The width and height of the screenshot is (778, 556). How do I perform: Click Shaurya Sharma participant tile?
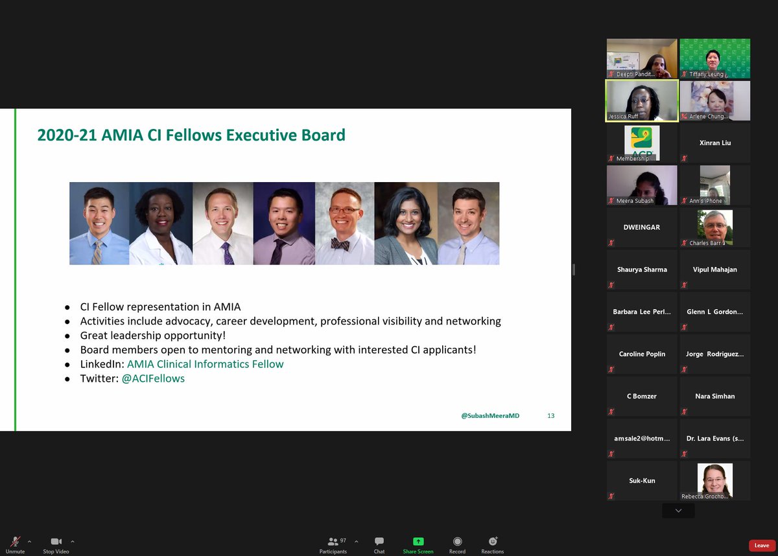(642, 270)
